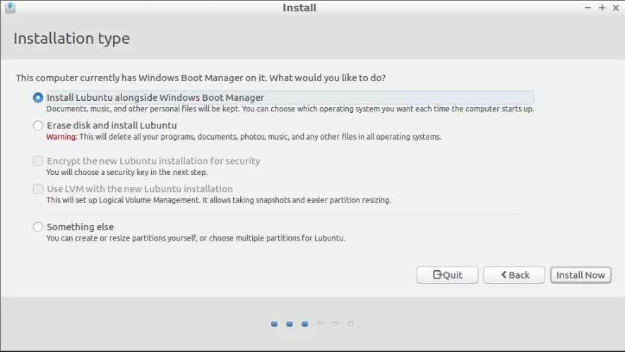Screen dimensions: 625x352
Task: Click the third progress step dot
Action: tap(305, 324)
